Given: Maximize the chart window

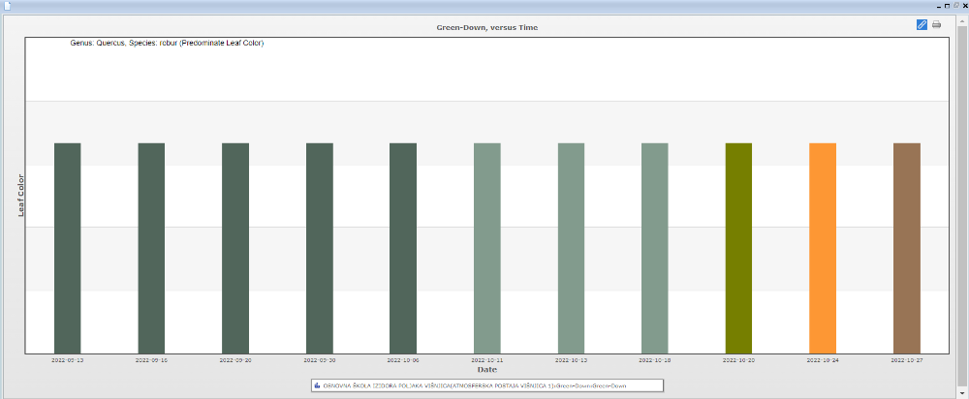Looking at the screenshot, I should click(947, 6).
